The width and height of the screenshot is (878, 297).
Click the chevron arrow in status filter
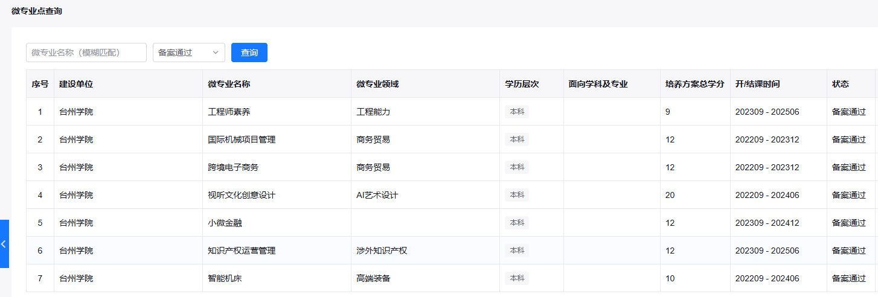(216, 53)
